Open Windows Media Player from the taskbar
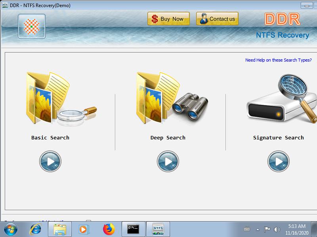This screenshot has width=317, height=237. click(x=83, y=229)
